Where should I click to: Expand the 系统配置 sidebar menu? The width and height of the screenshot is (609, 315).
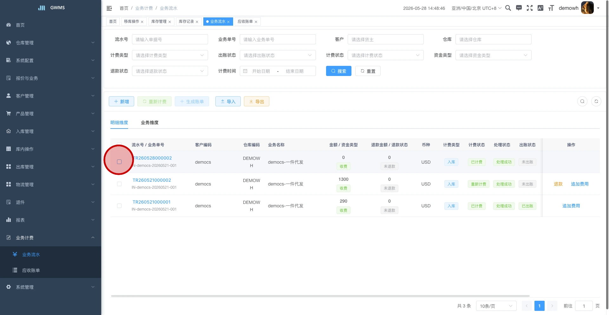(50, 60)
